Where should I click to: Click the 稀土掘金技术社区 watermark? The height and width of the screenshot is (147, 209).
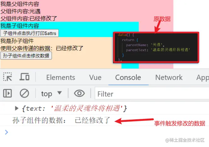pos(185,140)
